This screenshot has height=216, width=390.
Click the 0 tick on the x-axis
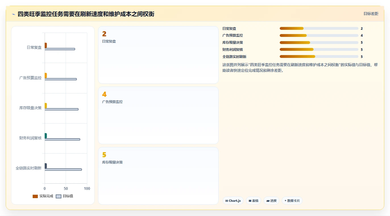pyautogui.click(x=45, y=188)
